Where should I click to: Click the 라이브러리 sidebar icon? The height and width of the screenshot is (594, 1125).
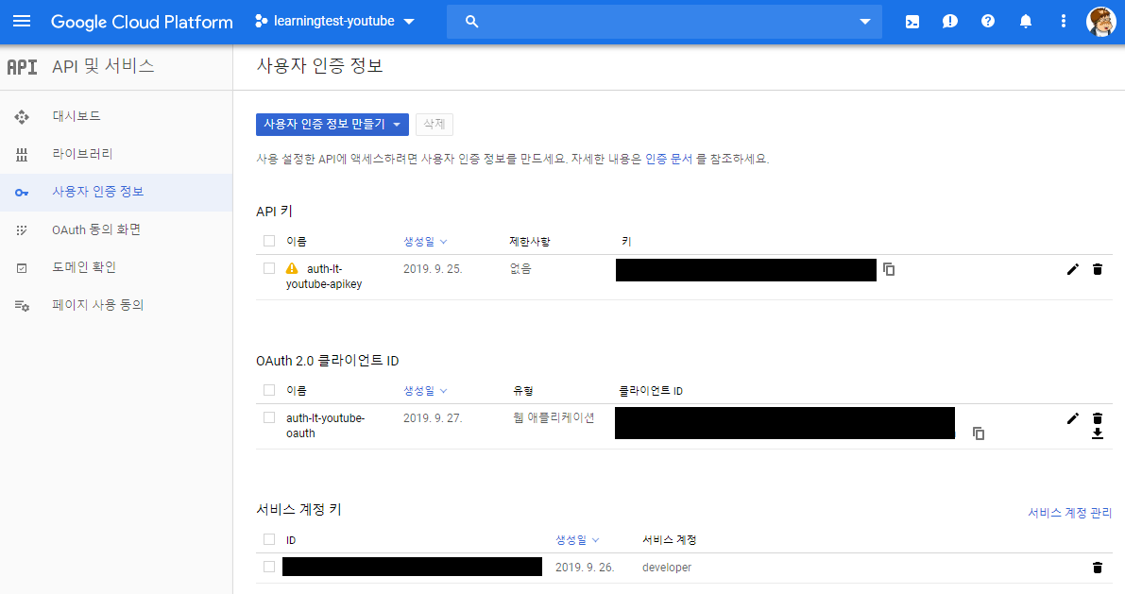pyautogui.click(x=22, y=154)
